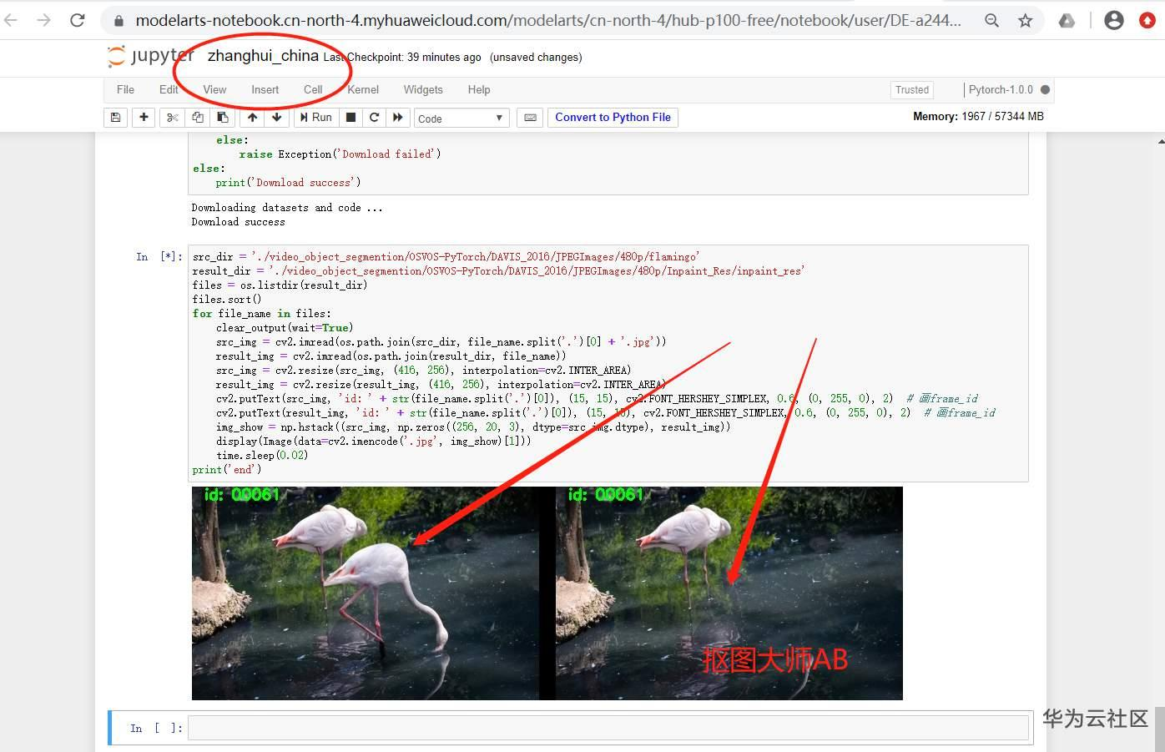Open the Help menu
1165x752 pixels.
pyautogui.click(x=479, y=89)
